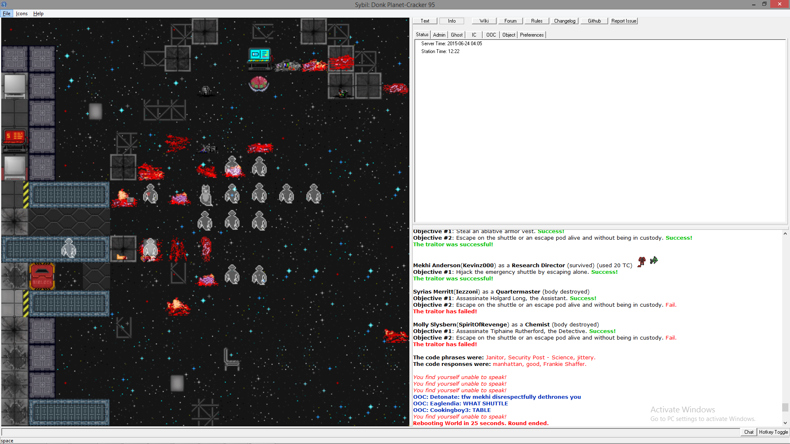The image size is (790, 444).
Task: Click the Info button
Action: 452,21
